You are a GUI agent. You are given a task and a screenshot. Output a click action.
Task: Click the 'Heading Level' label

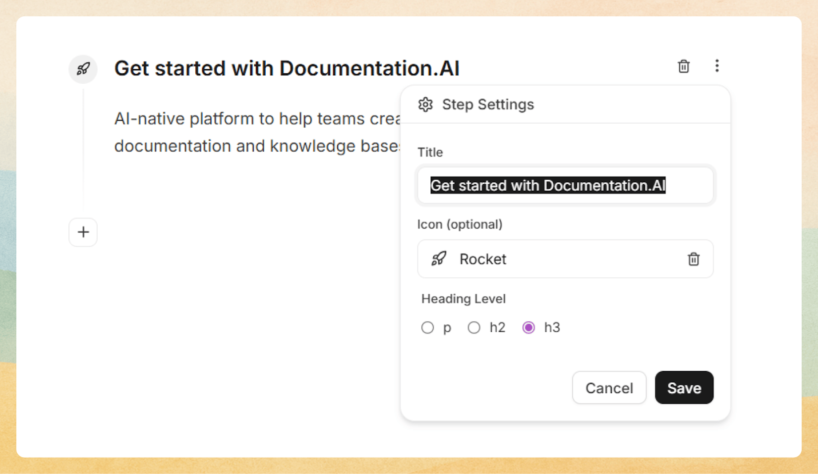[463, 299]
